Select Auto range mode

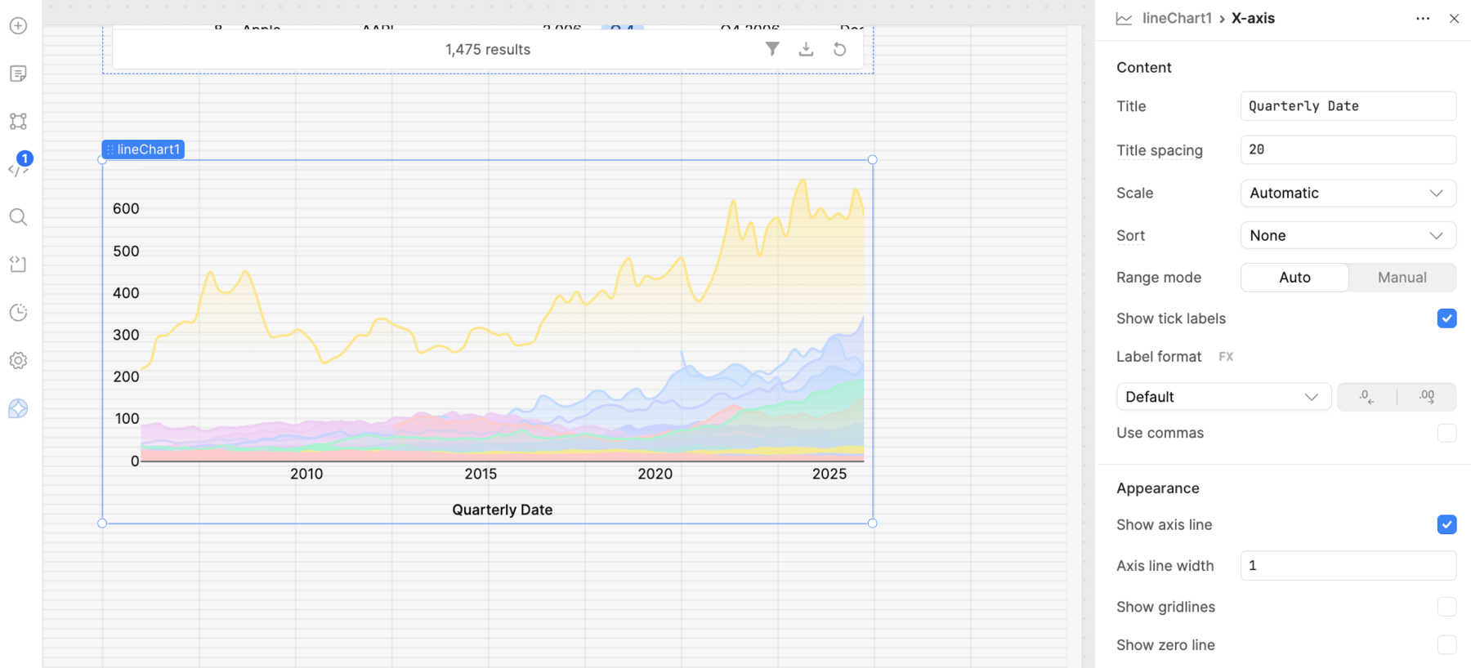[1294, 278]
